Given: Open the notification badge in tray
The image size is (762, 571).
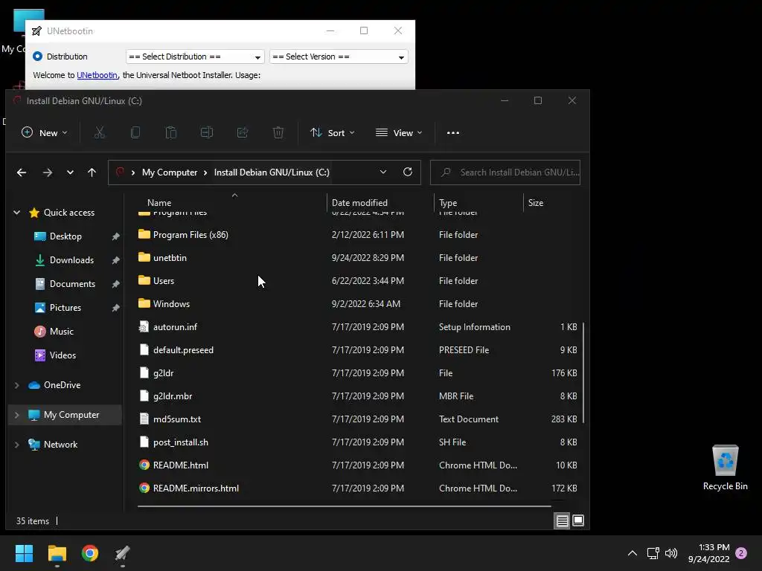Looking at the screenshot, I should point(741,553).
